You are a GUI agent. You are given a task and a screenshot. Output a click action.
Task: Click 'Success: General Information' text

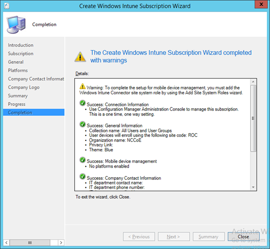pos(114,125)
